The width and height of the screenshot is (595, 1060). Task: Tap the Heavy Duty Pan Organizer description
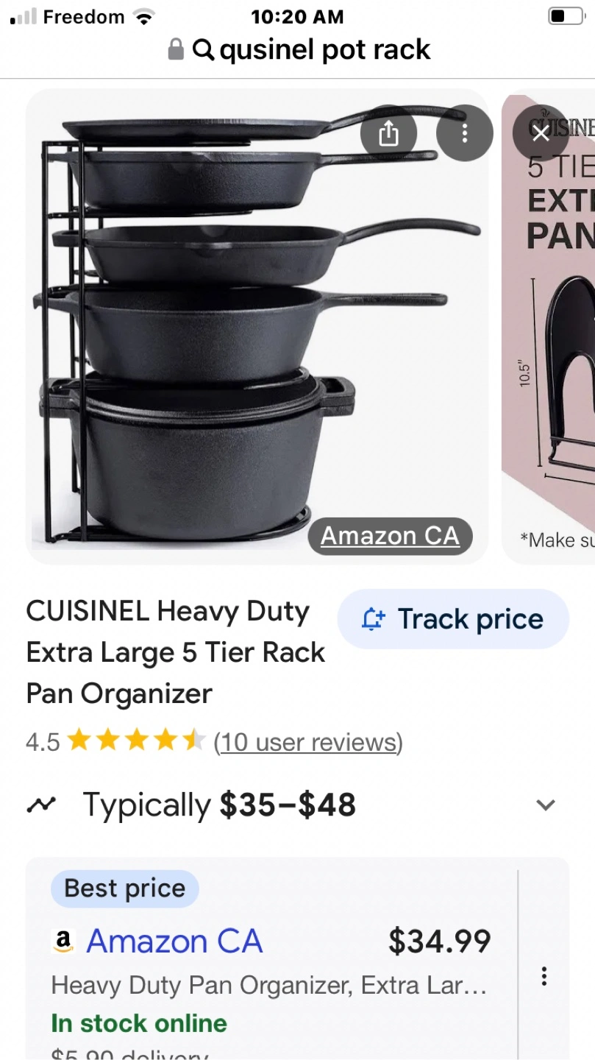pos(269,985)
